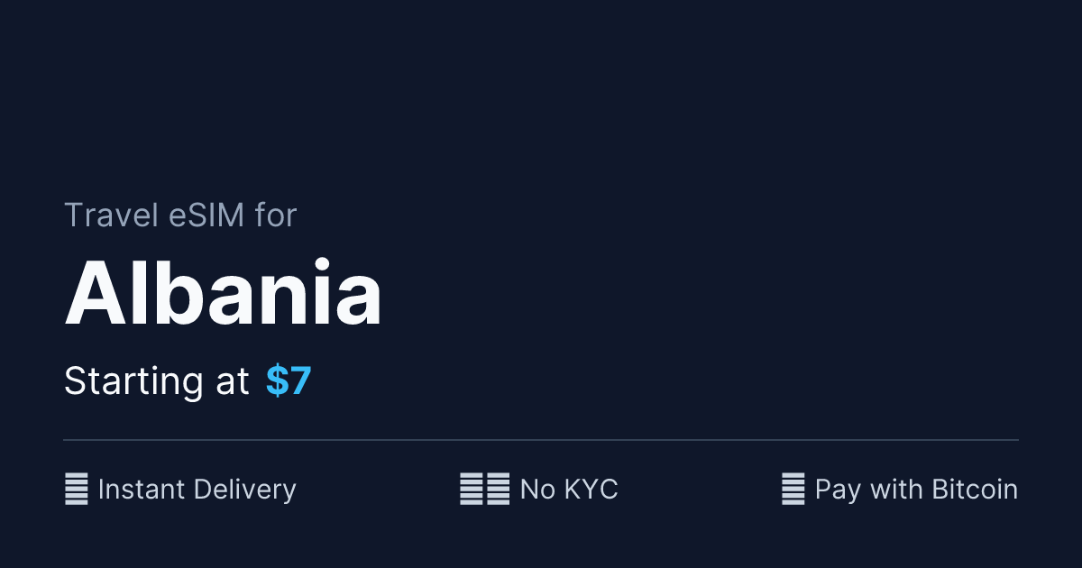The height and width of the screenshot is (568, 1082).
Task: Select the Instant Delivery label
Action: pyautogui.click(x=197, y=490)
